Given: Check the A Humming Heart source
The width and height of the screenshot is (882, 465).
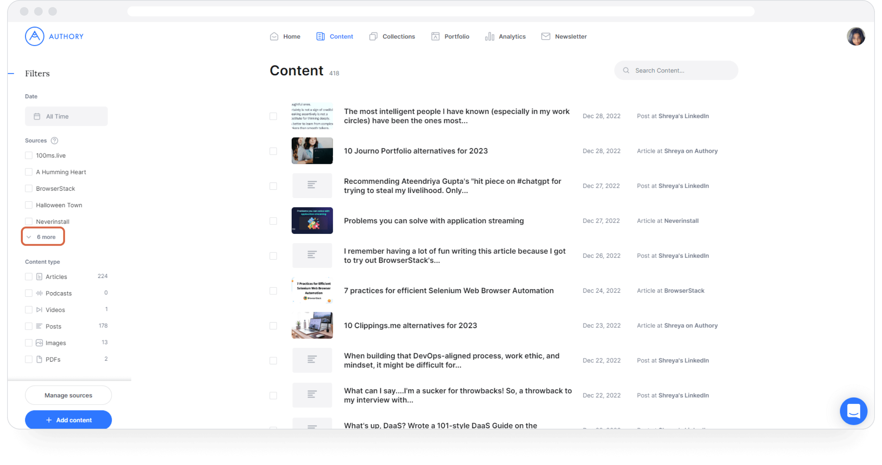Looking at the screenshot, I should click(29, 172).
